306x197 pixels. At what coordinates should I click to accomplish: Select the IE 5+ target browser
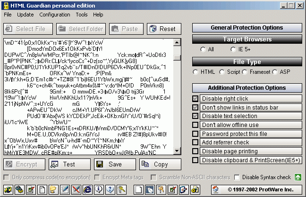pos(233,49)
